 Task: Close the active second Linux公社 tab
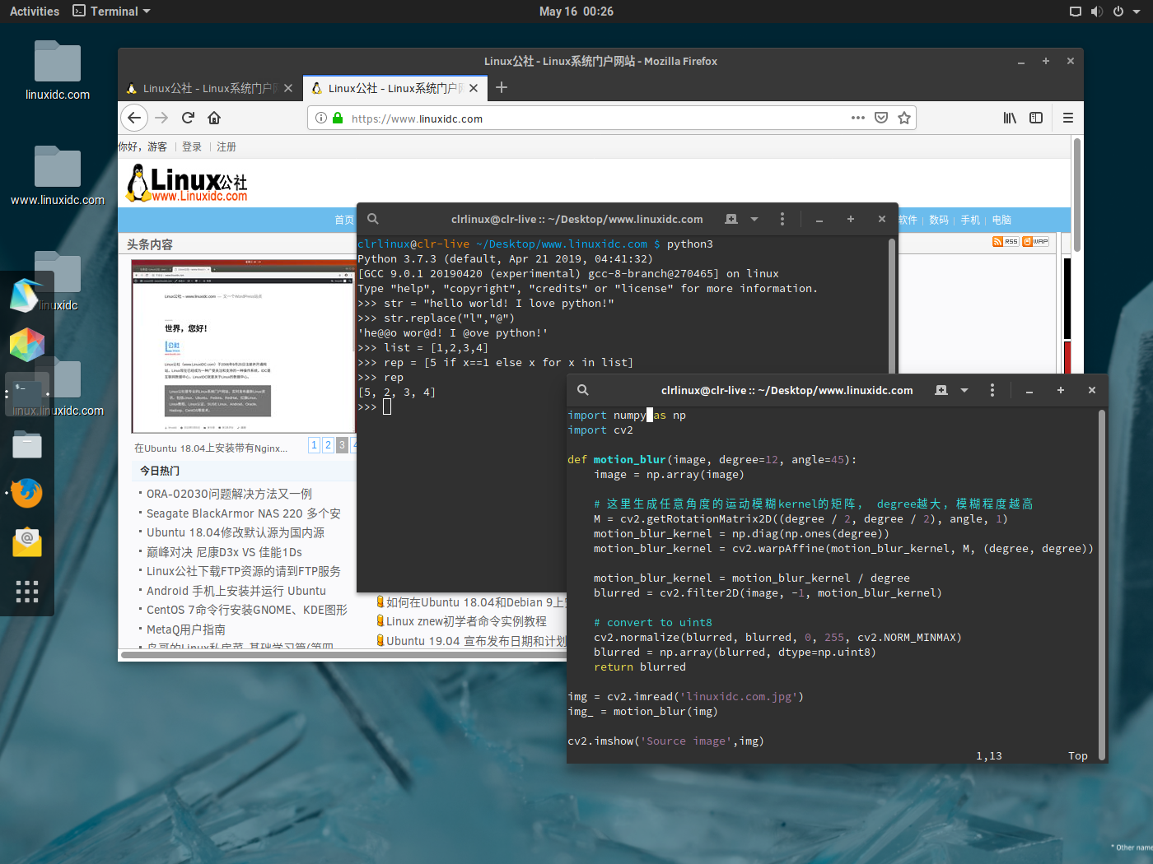pyautogui.click(x=474, y=88)
